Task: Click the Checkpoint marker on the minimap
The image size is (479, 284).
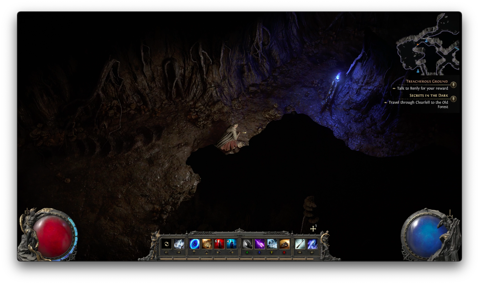Action: [x=426, y=40]
